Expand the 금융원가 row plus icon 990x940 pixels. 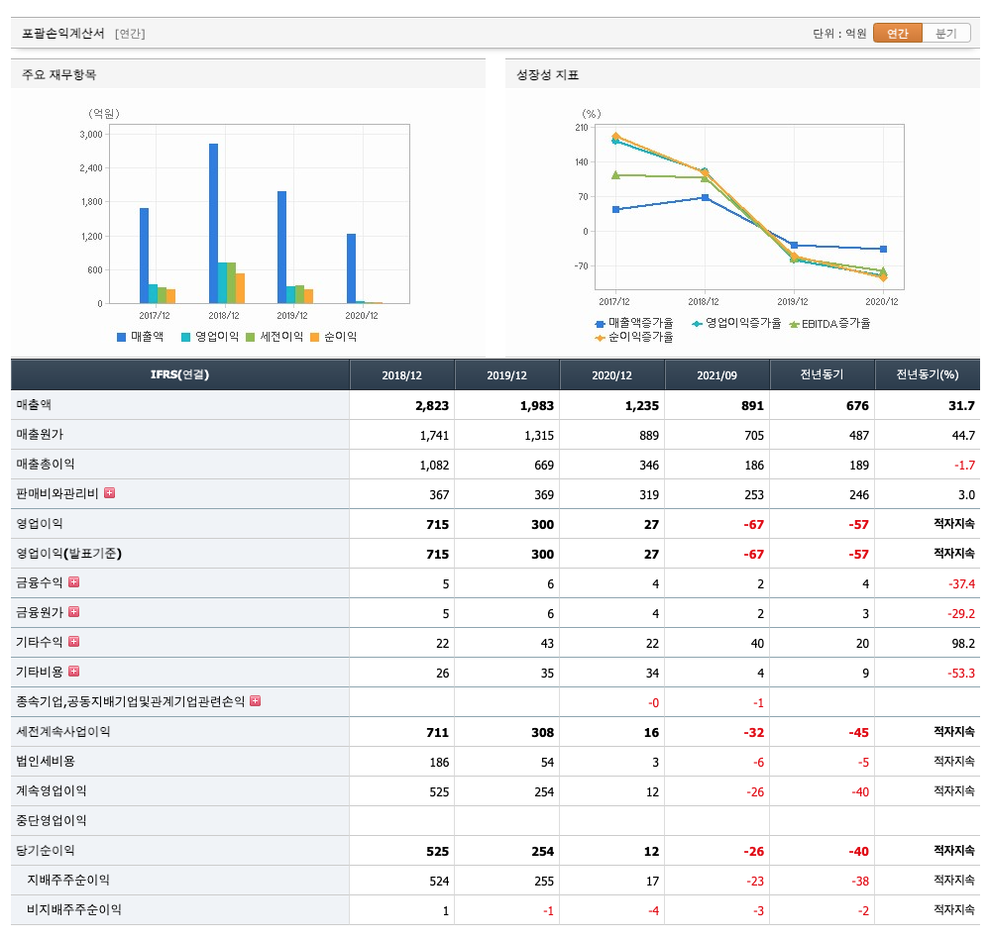pos(74,611)
